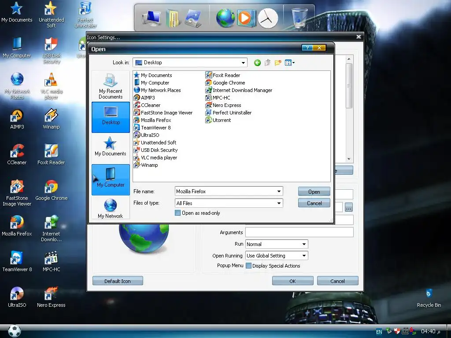Click the recycle bin icon in dock
This screenshot has width=451, height=338.
[299, 17]
